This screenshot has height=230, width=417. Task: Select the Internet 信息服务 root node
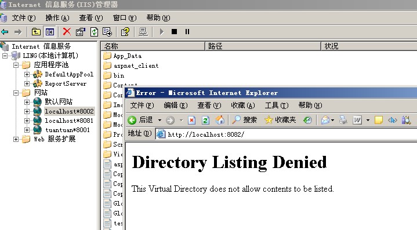pyautogui.click(x=41, y=46)
